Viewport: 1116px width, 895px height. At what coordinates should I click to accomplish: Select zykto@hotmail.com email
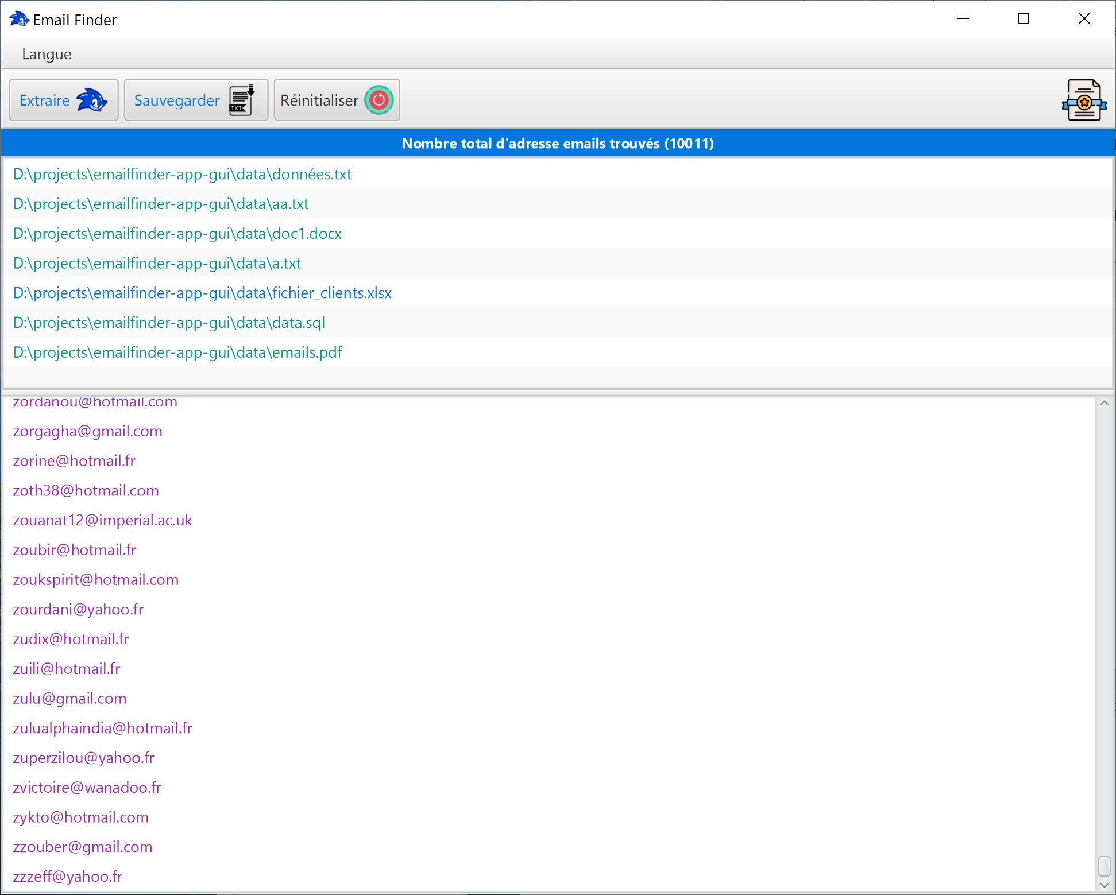[x=80, y=817]
